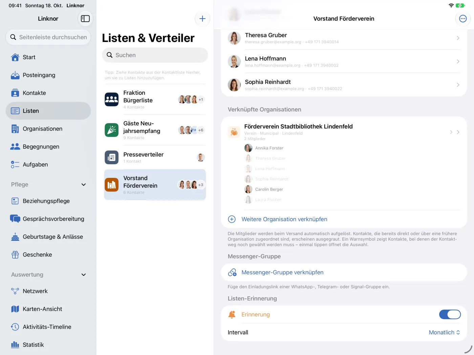This screenshot has height=355, width=474.
Task: Click the Geburtstage & Anlässe cake icon
Action: coord(15,237)
